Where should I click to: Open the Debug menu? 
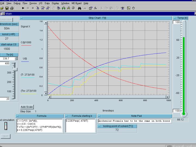click(17, 3)
